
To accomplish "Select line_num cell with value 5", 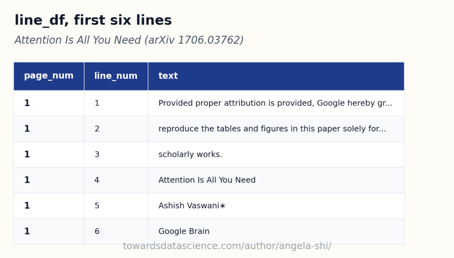I will 116,206.
